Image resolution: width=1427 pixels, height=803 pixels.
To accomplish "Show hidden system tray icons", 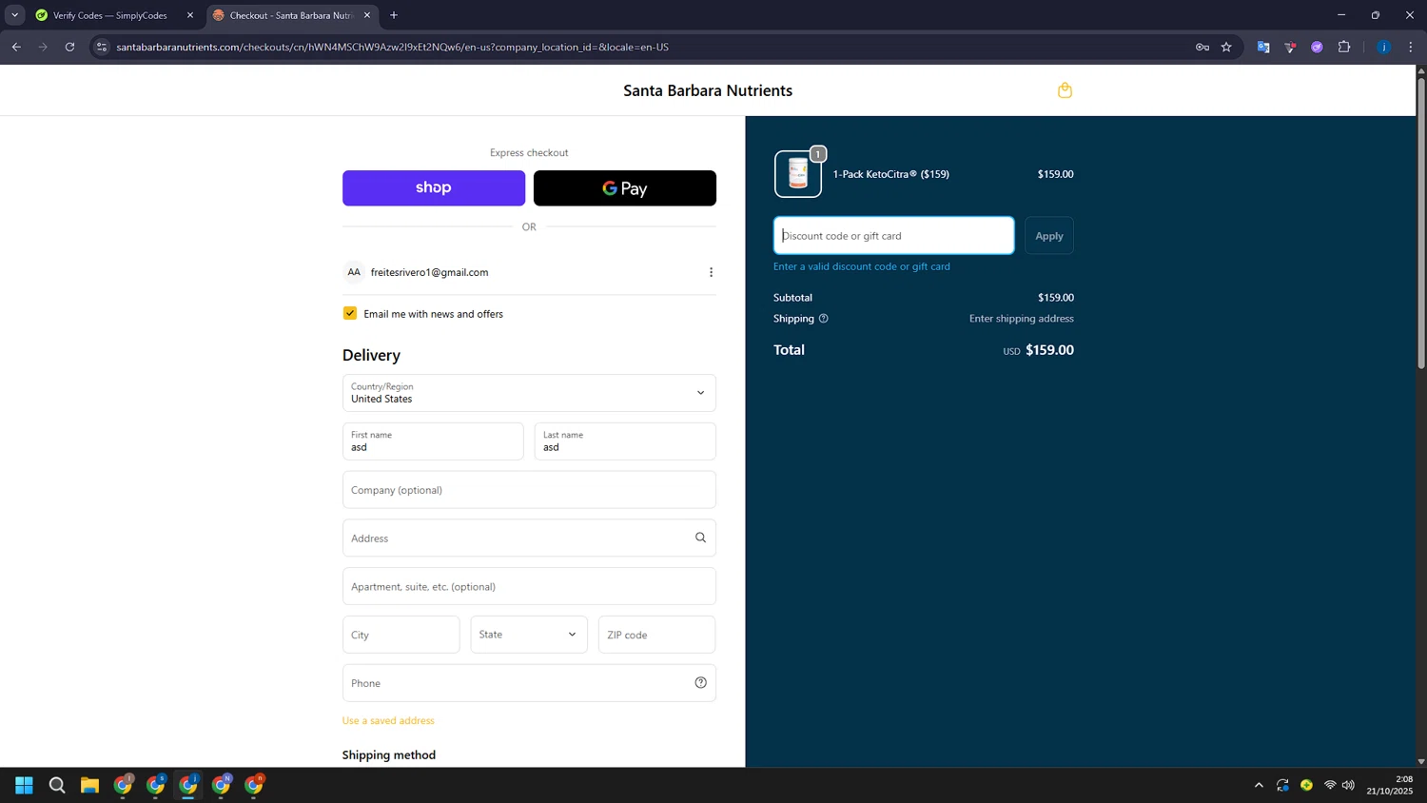I will click(1259, 785).
